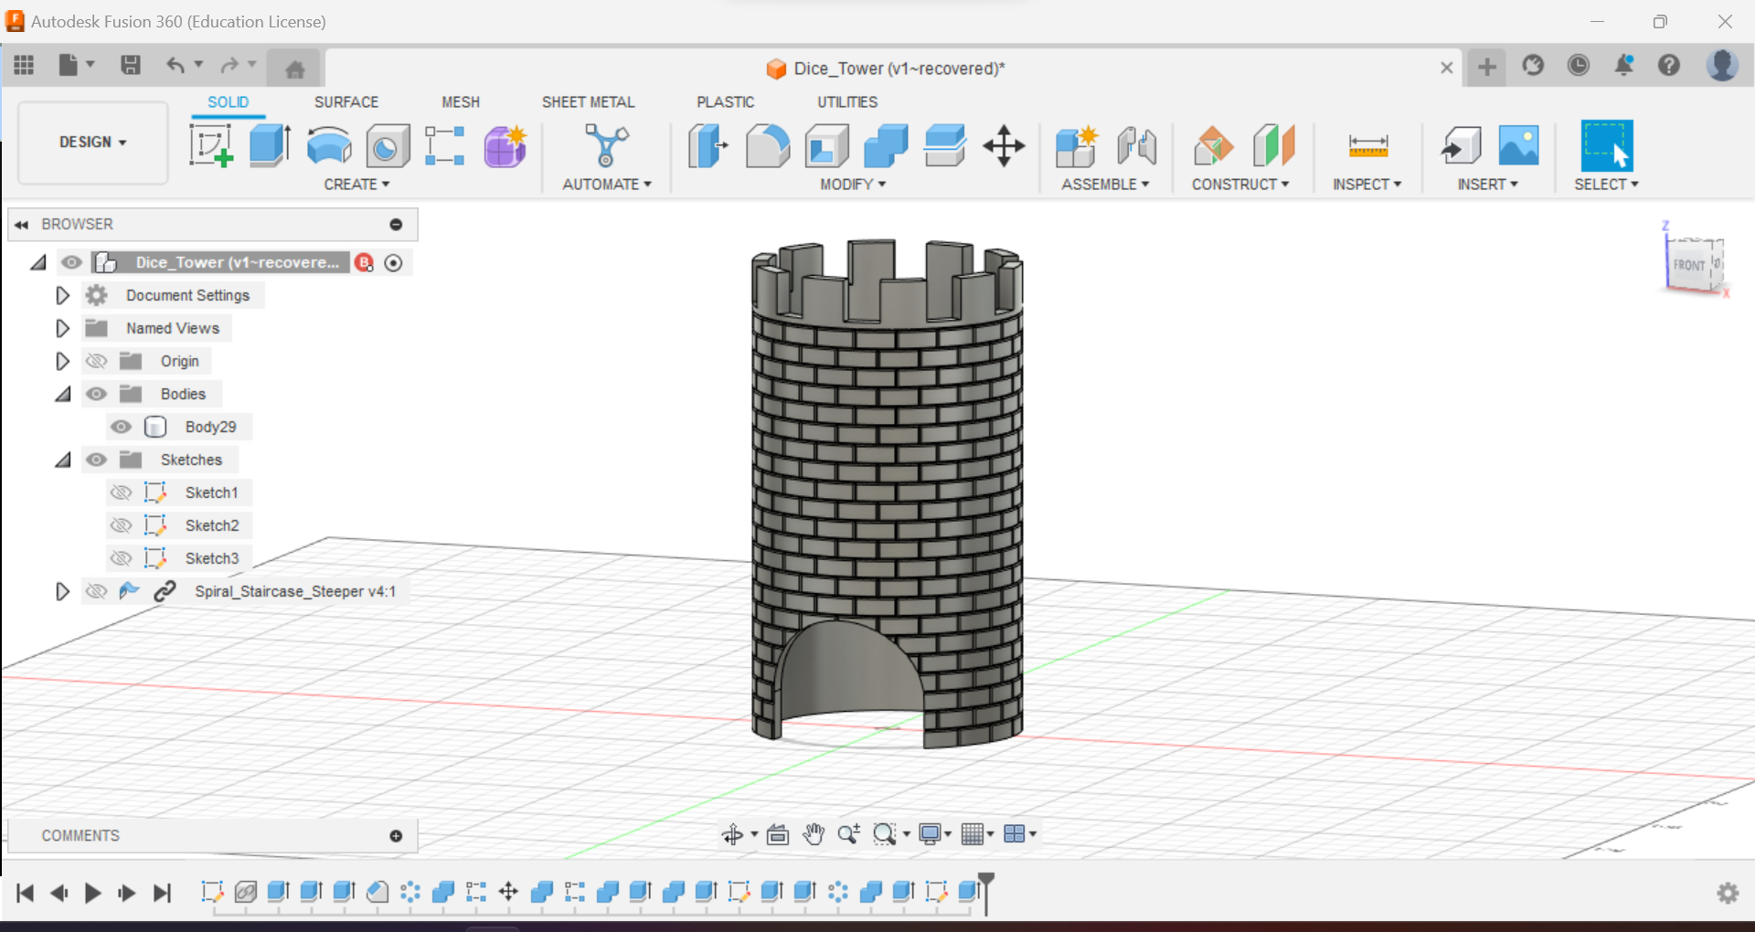1755x932 pixels.
Task: Select the Move/Copy tool
Action: coord(1004,146)
